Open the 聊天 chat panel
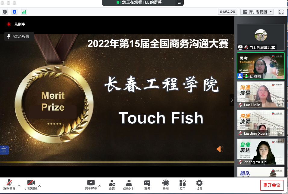This screenshot has height=194, width=288. [x=147, y=185]
